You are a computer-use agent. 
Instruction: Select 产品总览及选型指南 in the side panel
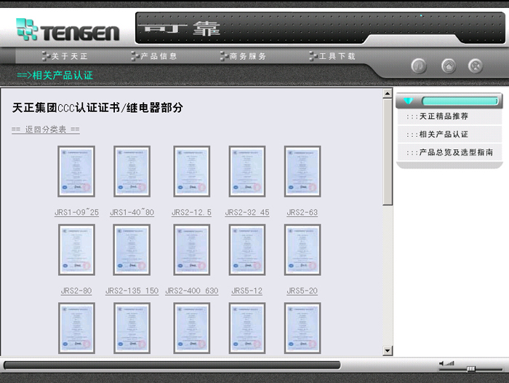pos(449,152)
